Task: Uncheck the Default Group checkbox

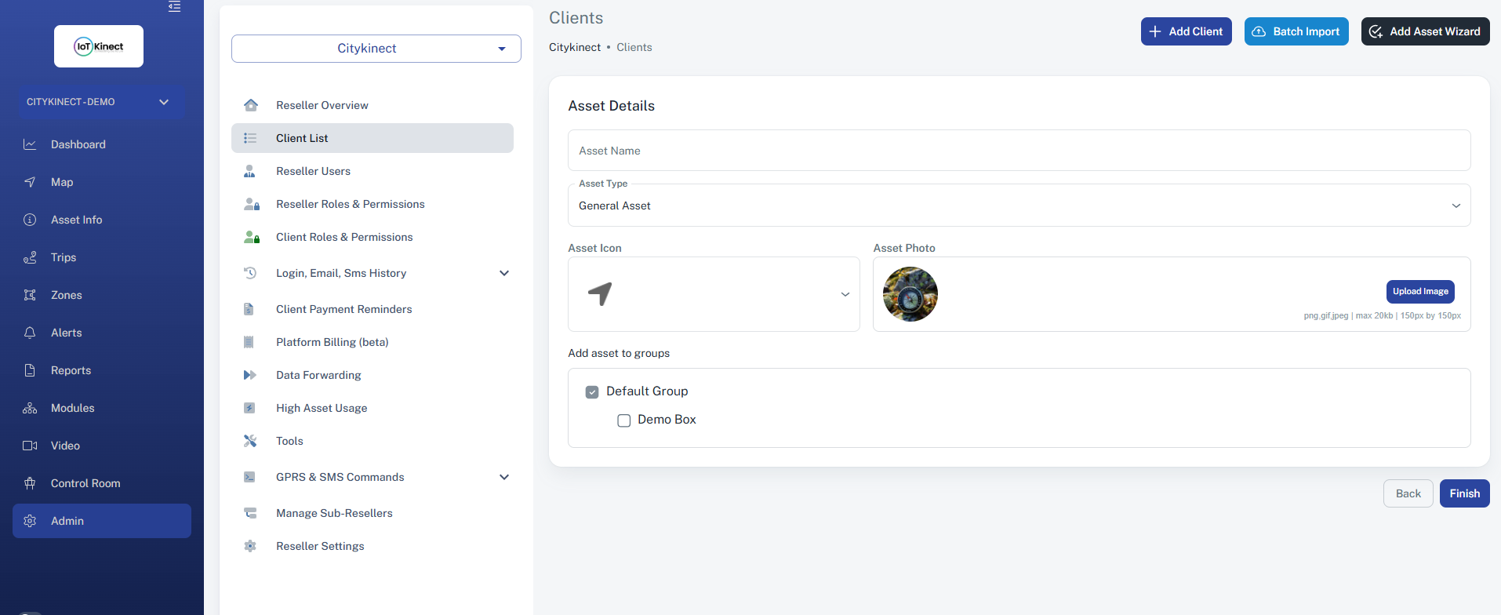Action: click(x=592, y=392)
